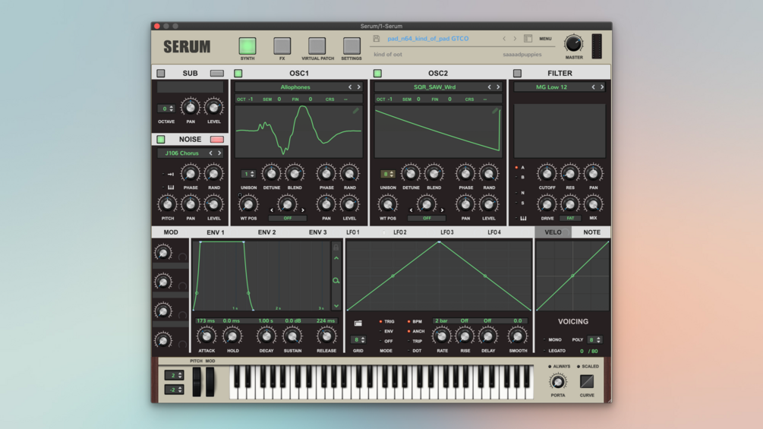The image size is (763, 429).
Task: Click the OSC1 warp mode OFF button
Action: (288, 219)
